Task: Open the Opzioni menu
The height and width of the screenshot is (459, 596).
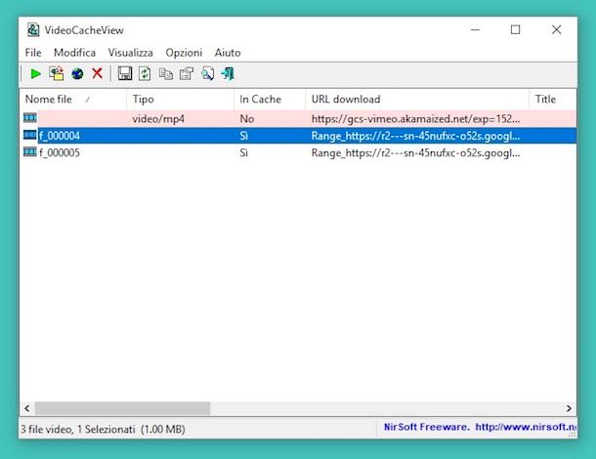Action: pyautogui.click(x=184, y=53)
